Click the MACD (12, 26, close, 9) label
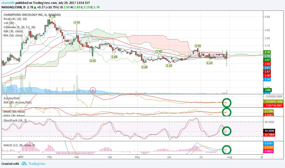This screenshot has height=168, width=285. [20, 145]
